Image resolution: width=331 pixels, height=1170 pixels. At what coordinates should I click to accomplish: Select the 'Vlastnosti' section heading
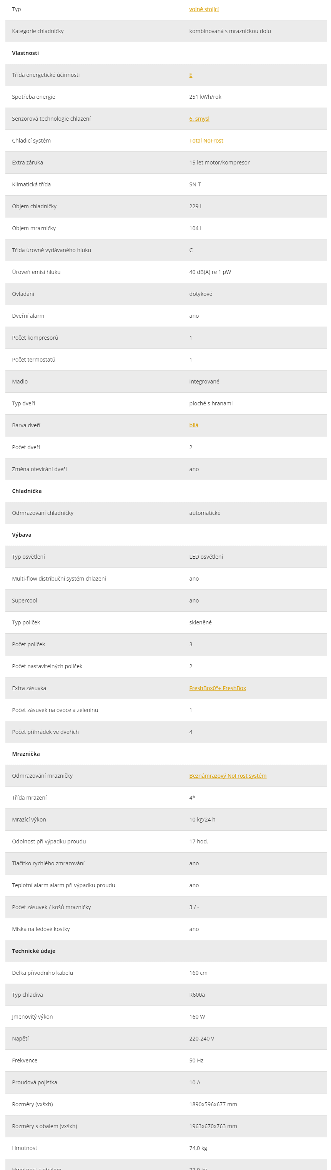tap(25, 53)
